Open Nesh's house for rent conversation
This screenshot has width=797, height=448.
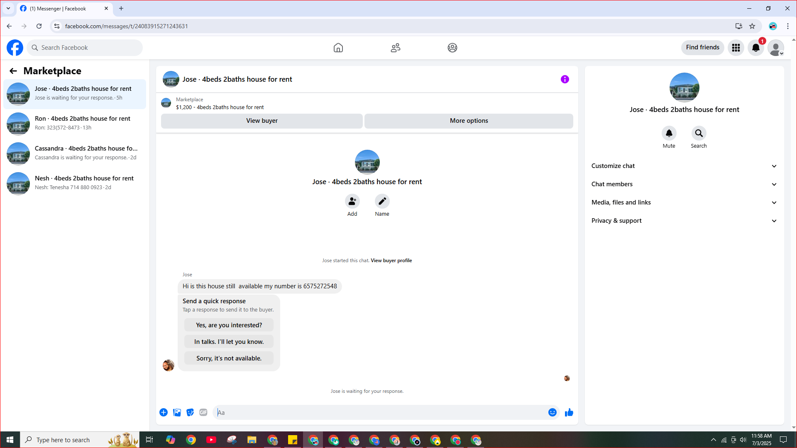pos(75,183)
